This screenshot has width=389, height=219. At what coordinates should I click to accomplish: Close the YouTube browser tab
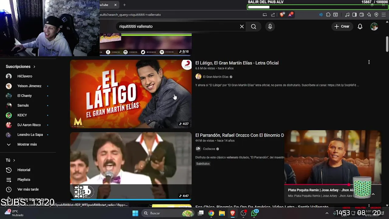(115, 5)
